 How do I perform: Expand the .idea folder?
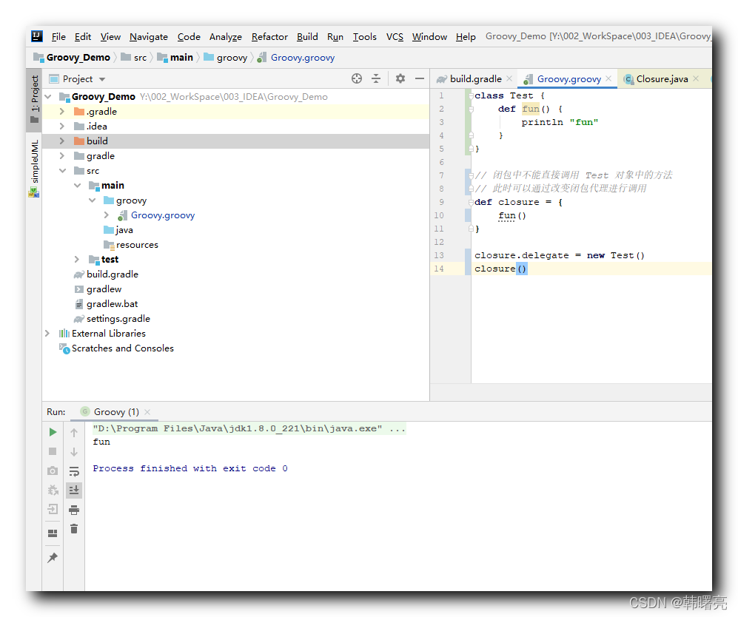(x=61, y=126)
